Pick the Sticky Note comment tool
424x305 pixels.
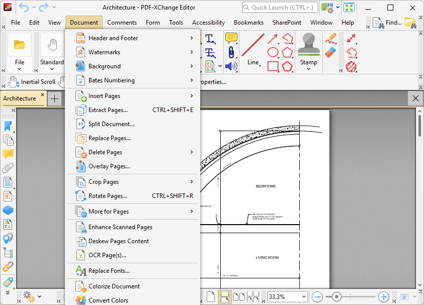[231, 38]
